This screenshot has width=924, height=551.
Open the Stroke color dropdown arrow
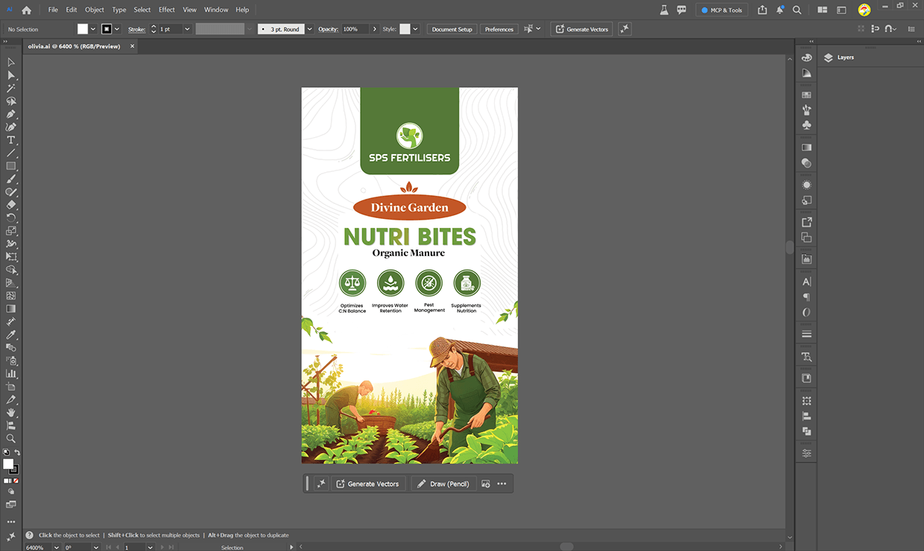117,29
